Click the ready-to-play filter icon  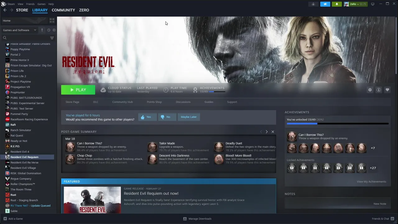click(x=54, y=30)
